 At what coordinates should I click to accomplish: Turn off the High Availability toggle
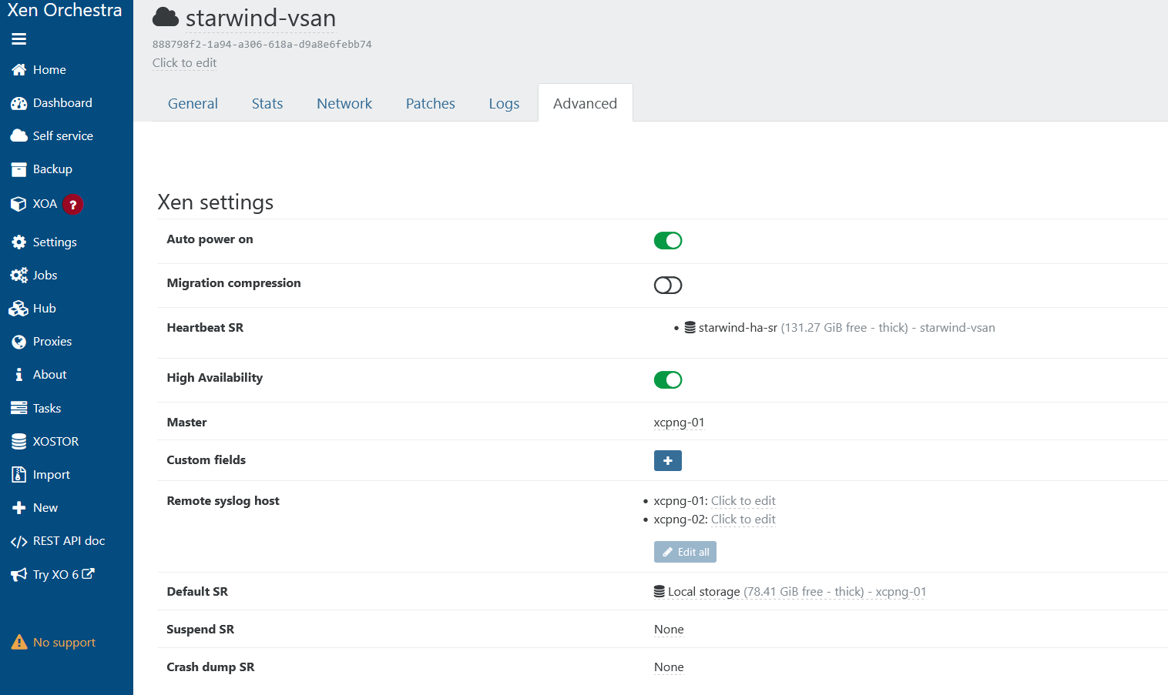[668, 380]
